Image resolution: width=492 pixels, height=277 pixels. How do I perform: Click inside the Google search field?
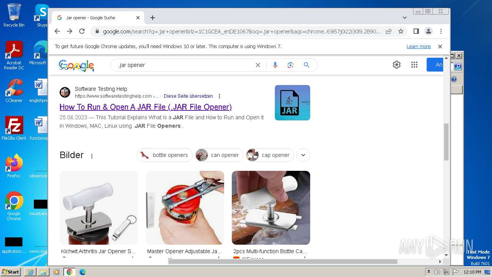click(x=184, y=65)
